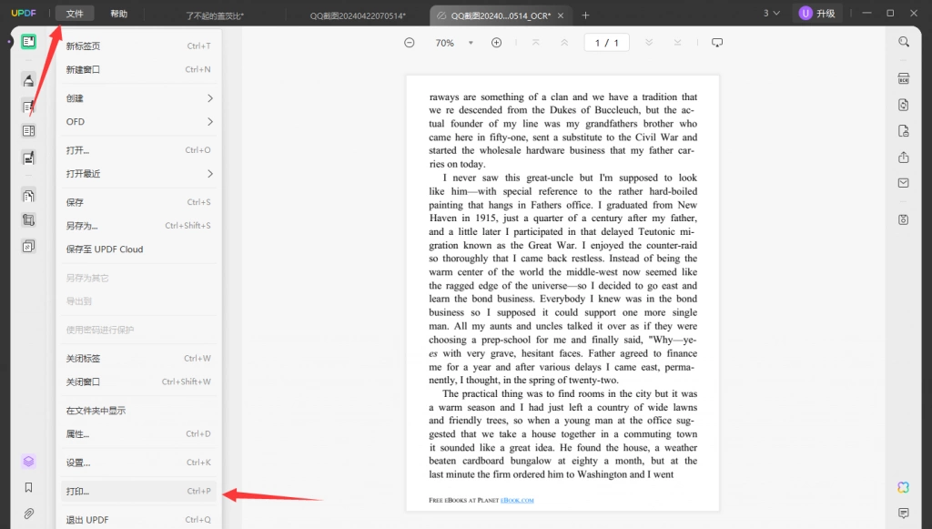Send file by email envelope icon
The height and width of the screenshot is (529, 932).
pos(904,183)
